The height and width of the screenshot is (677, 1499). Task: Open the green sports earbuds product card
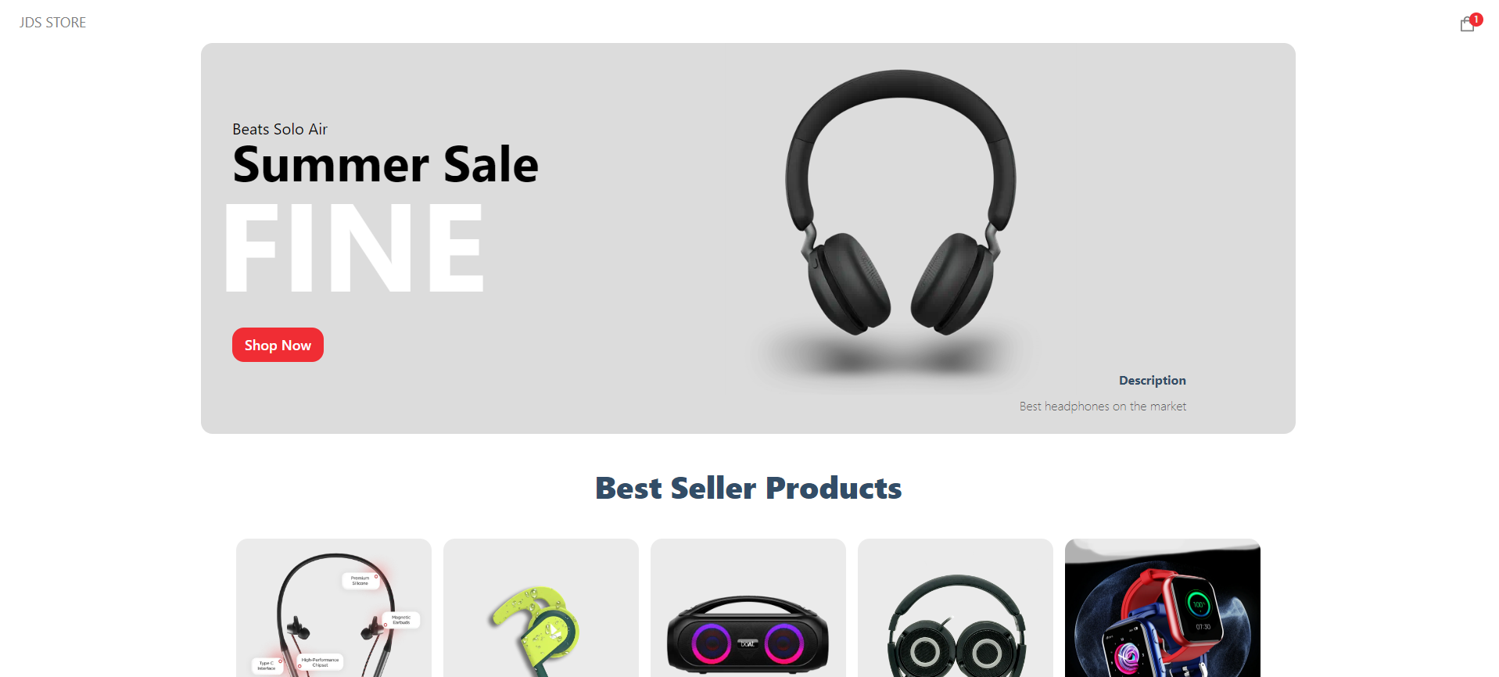coord(541,608)
